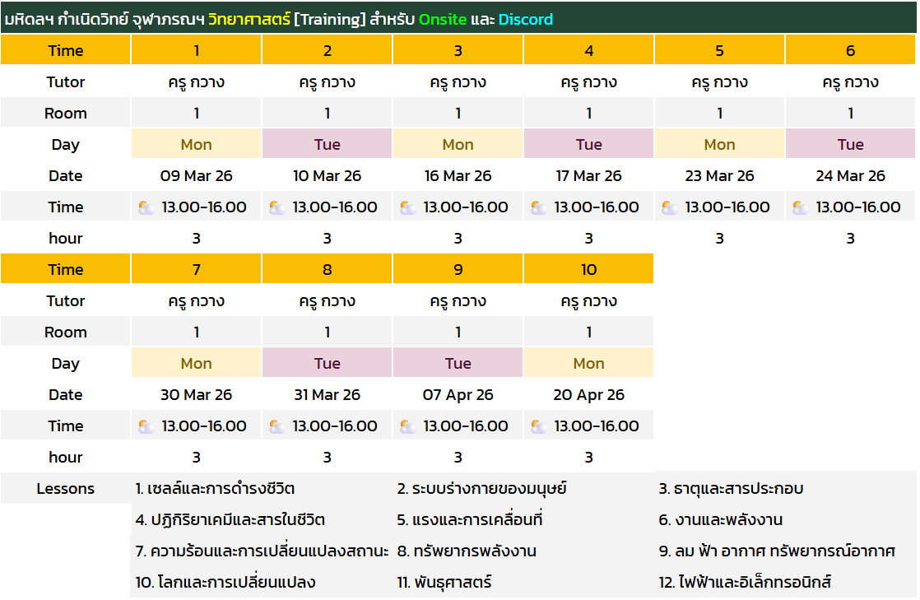Click the sun-cloud icon under 10 Mar 26
The height and width of the screenshot is (600, 920).
point(276,207)
